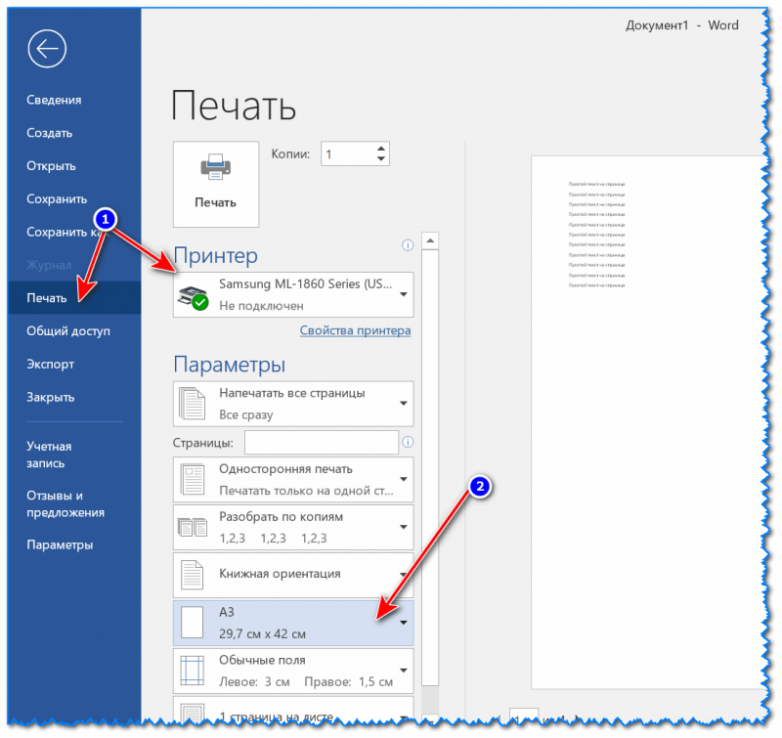
Task: Click the blank A3 paper size icon
Action: tap(192, 623)
